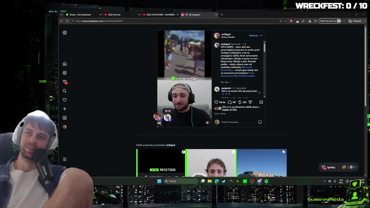
Task: Open the recktgod profile name in post header
Action: point(226,34)
